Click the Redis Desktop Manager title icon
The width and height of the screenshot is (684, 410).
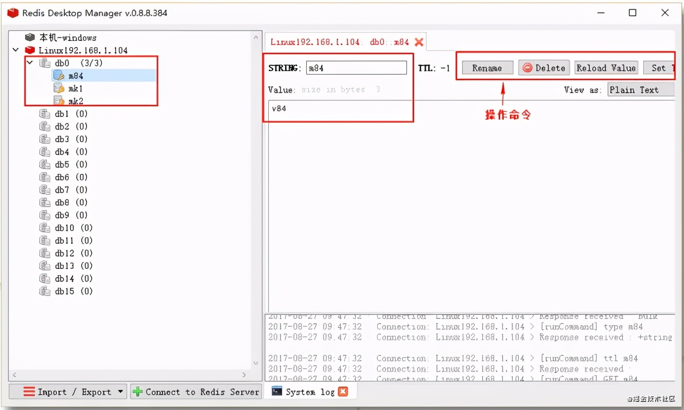(x=13, y=13)
